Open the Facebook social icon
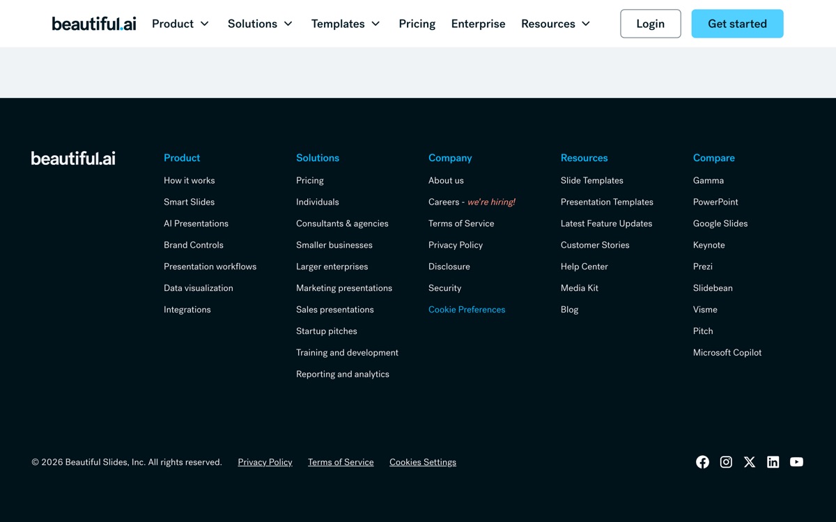Image resolution: width=836 pixels, height=522 pixels. pyautogui.click(x=702, y=462)
